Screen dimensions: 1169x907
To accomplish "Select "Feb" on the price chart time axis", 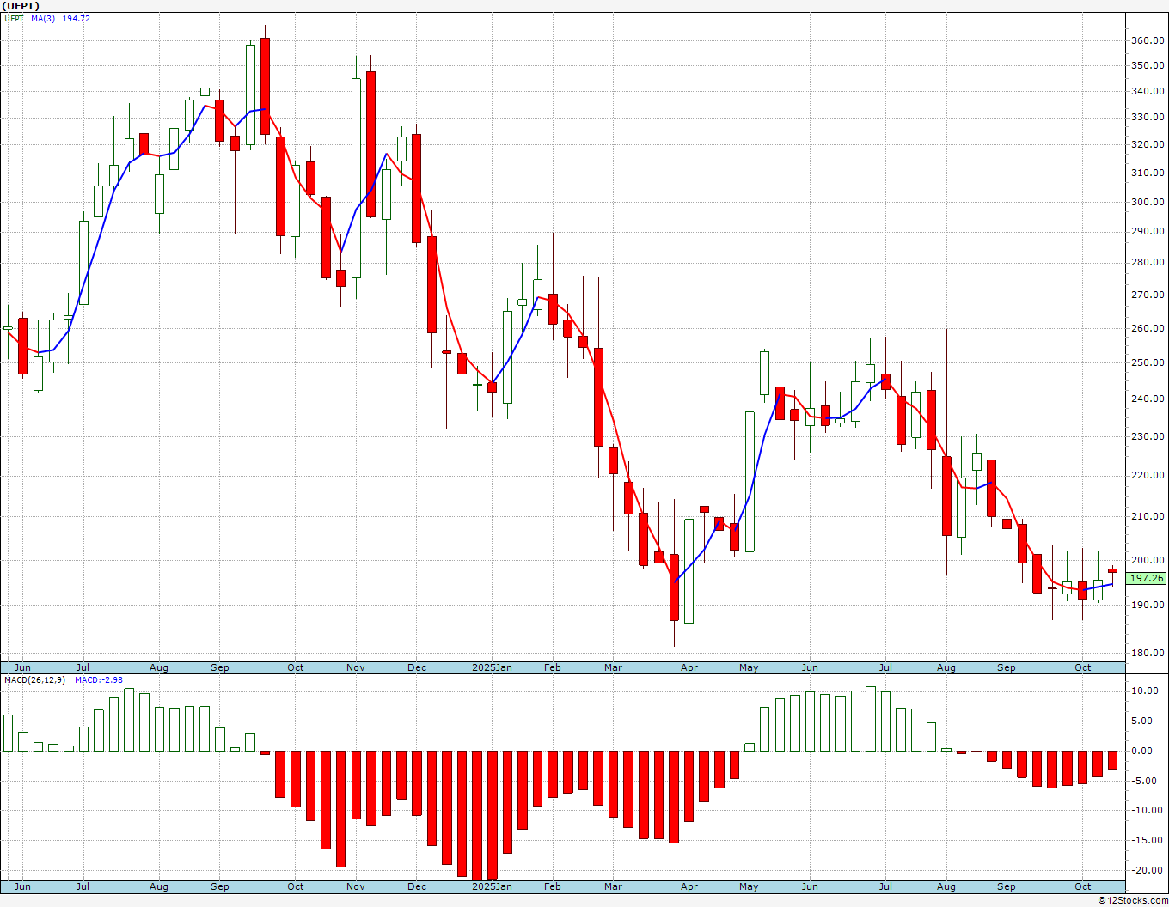I will pyautogui.click(x=553, y=667).
